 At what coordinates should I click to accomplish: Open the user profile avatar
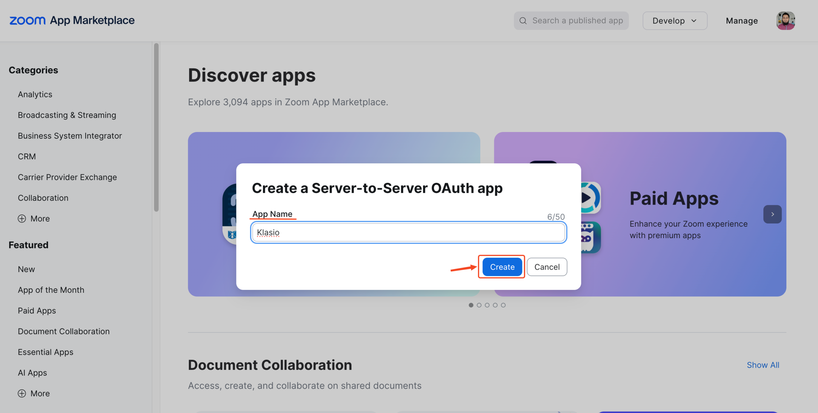[x=786, y=21]
